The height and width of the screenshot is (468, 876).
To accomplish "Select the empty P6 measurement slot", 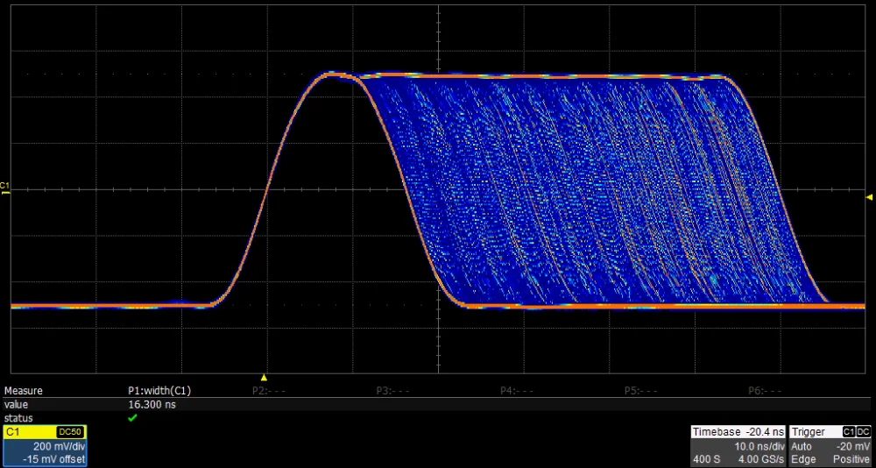I will pyautogui.click(x=766, y=391).
